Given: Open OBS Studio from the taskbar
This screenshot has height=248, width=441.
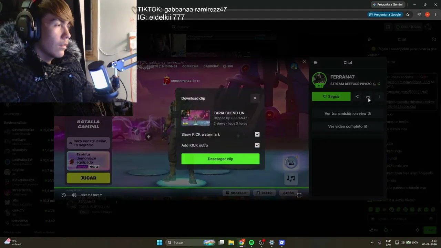Looking at the screenshot, I should [x=261, y=242].
